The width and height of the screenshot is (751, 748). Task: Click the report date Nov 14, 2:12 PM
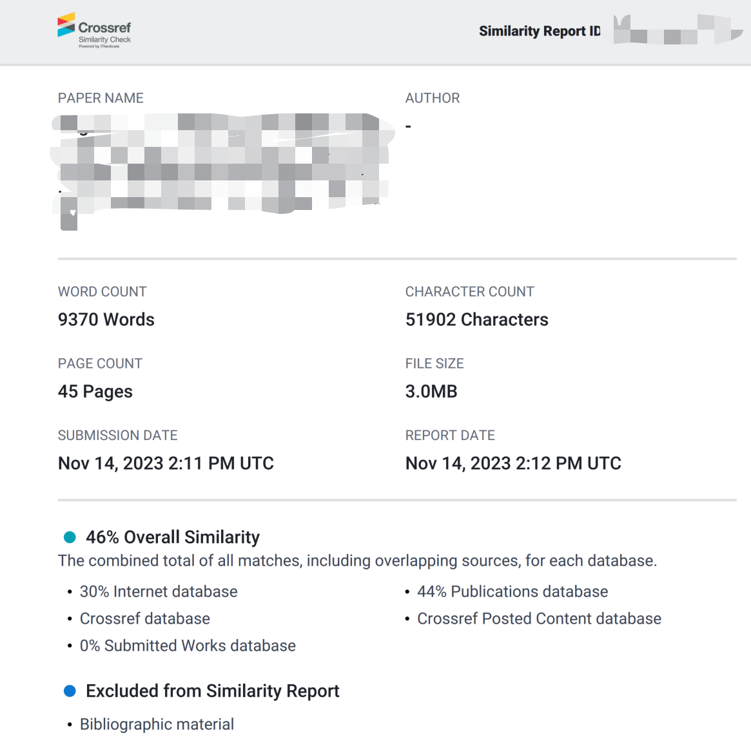tap(513, 463)
